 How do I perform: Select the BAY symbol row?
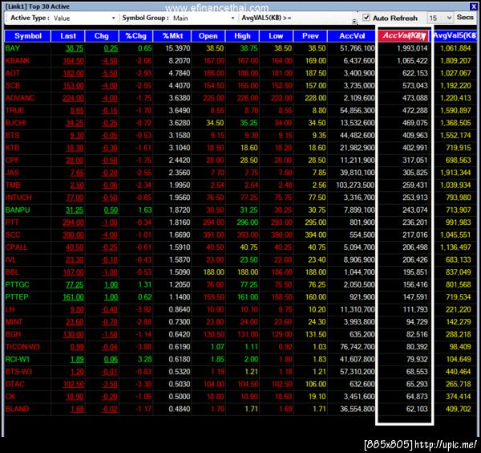[240, 48]
